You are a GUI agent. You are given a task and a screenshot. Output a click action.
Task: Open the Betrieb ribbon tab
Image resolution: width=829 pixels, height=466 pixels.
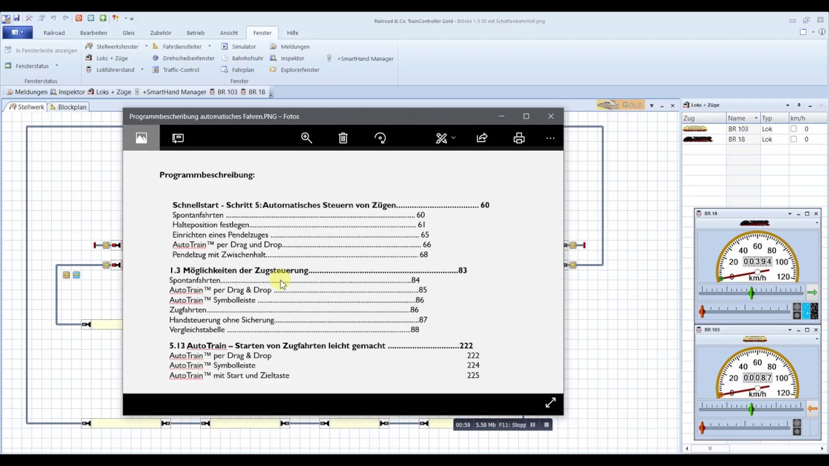point(196,33)
